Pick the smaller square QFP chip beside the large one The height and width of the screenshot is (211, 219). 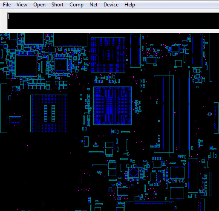pos(61,65)
